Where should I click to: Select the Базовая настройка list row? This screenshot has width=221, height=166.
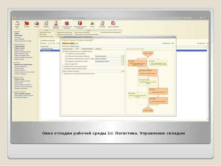[50, 49]
